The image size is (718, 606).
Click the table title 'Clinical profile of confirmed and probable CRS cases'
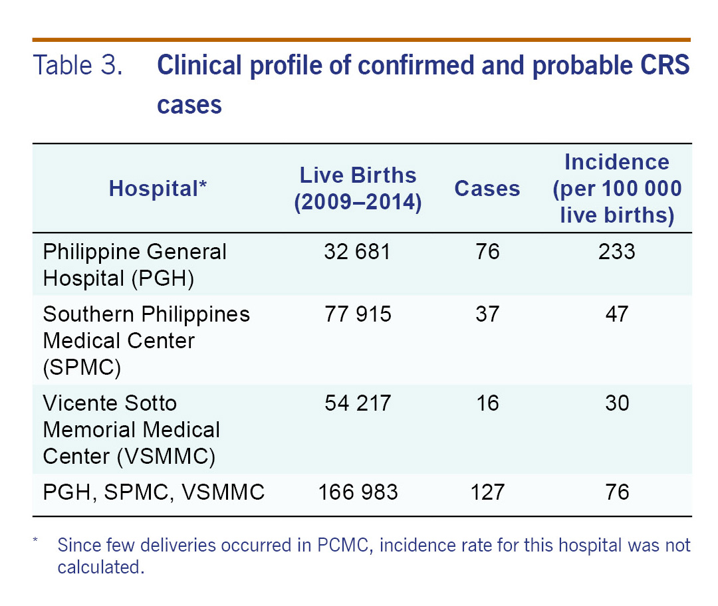point(423,86)
